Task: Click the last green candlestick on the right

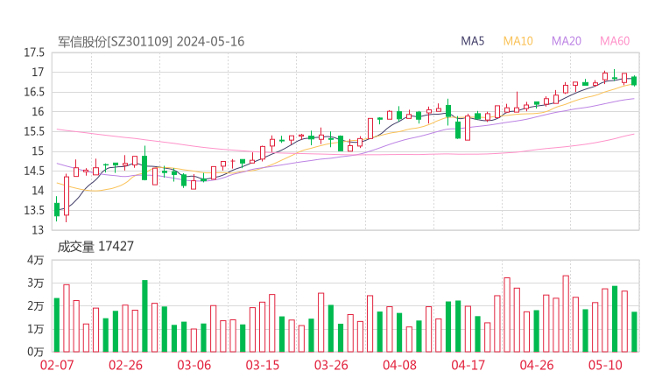Action: (x=634, y=80)
